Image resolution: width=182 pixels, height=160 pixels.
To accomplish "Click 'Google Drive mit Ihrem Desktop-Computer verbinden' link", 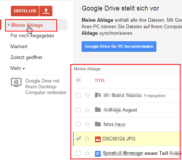I will tap(46, 87).
